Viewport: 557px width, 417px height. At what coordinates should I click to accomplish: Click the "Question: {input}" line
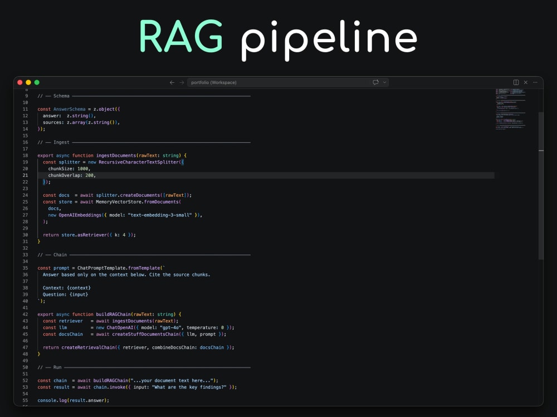click(x=65, y=294)
